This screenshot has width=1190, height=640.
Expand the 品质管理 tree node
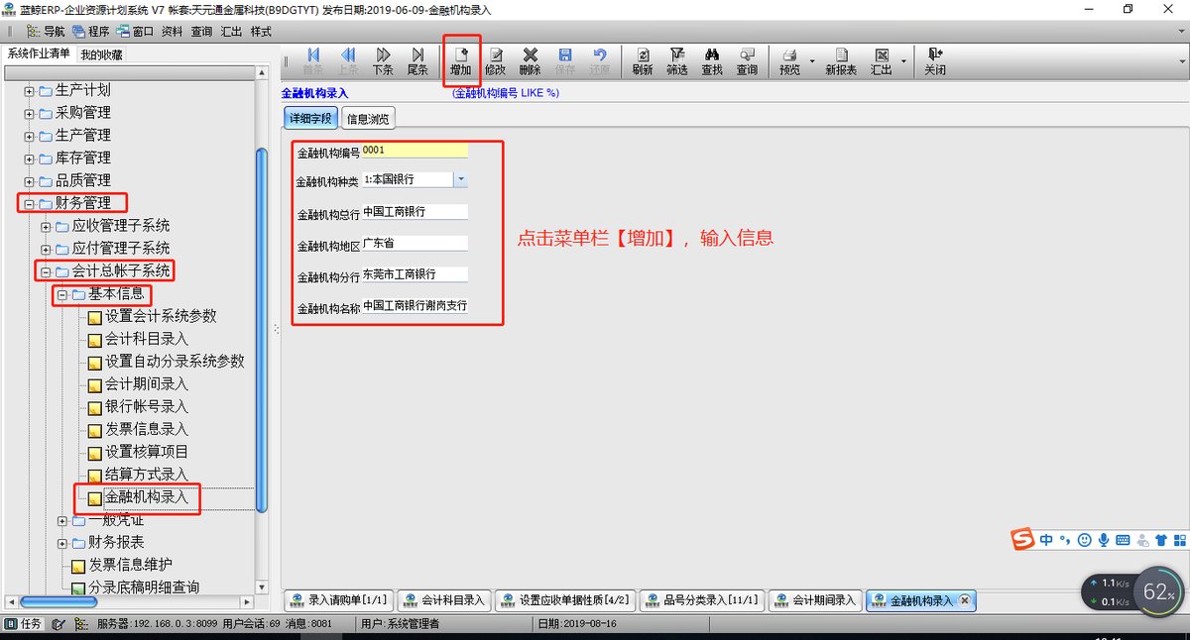point(30,181)
